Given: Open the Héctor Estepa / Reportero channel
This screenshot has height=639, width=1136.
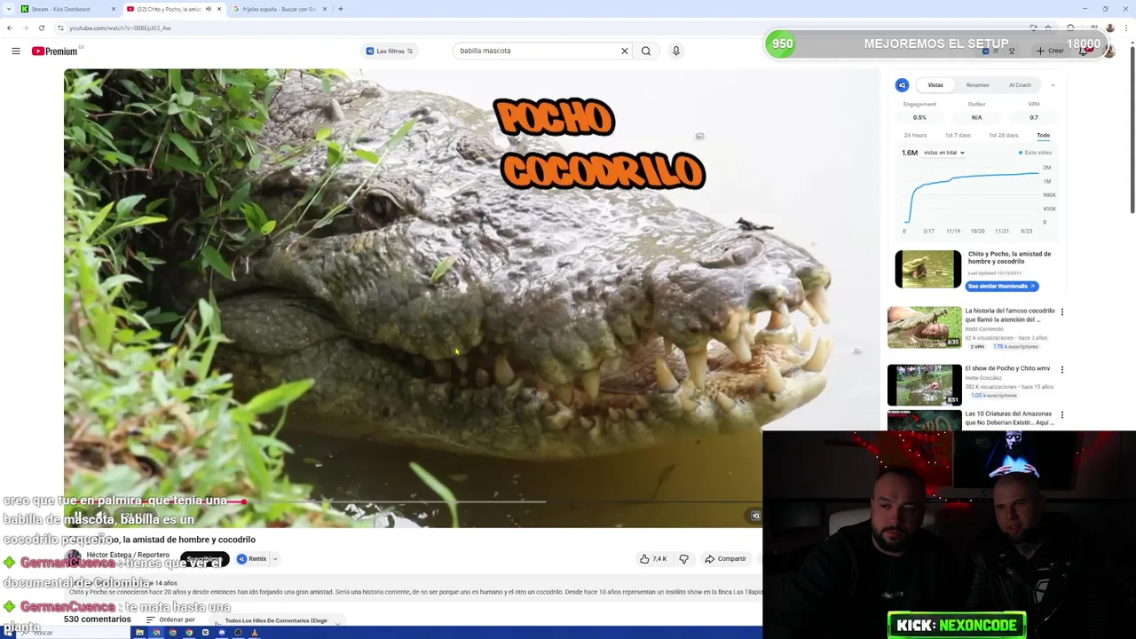Looking at the screenshot, I should tap(128, 555).
